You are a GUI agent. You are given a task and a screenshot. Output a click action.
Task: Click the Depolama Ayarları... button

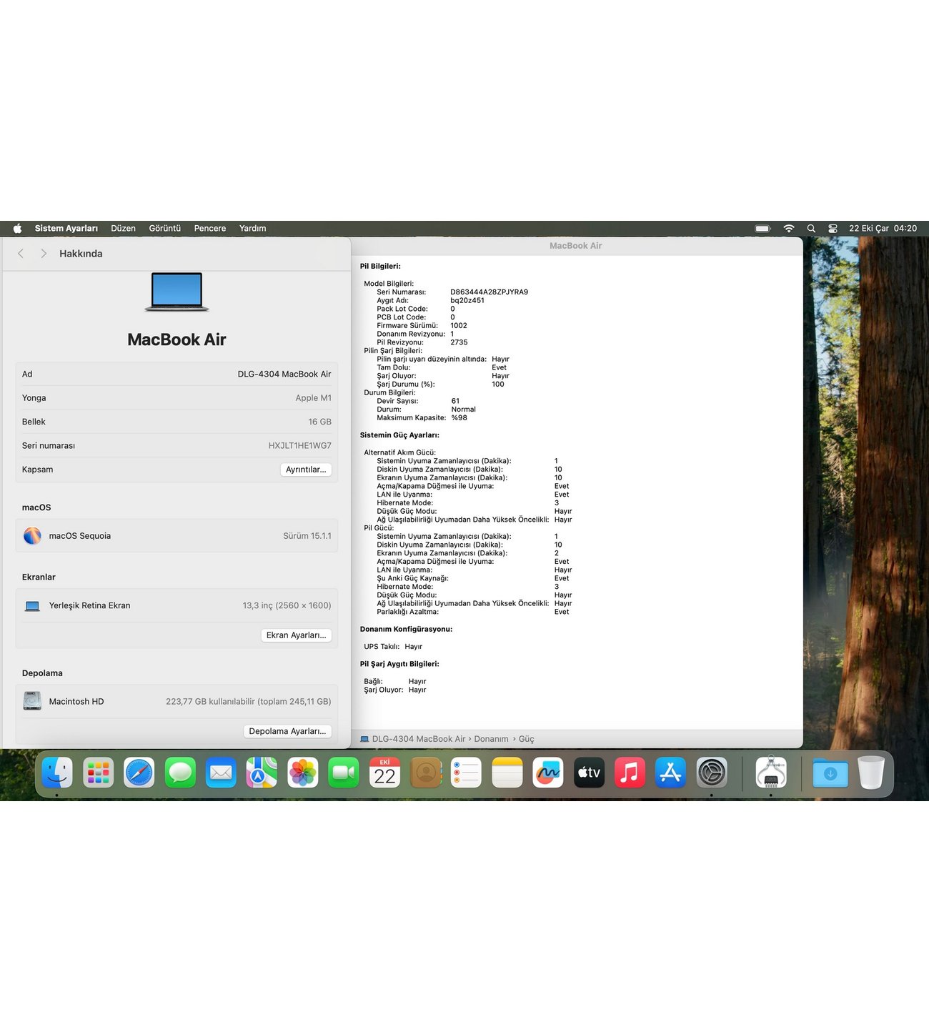point(287,731)
